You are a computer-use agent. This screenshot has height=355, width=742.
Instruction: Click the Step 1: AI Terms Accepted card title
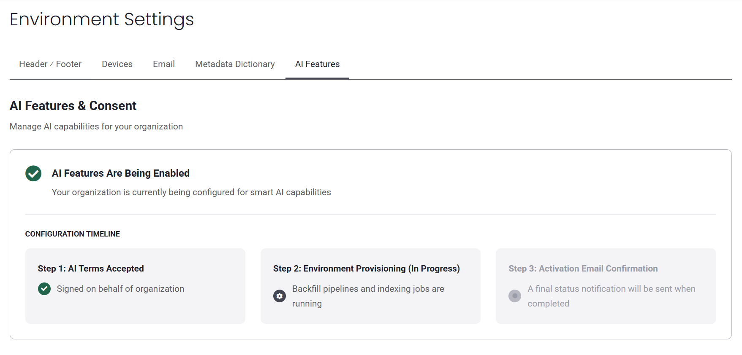click(x=91, y=269)
